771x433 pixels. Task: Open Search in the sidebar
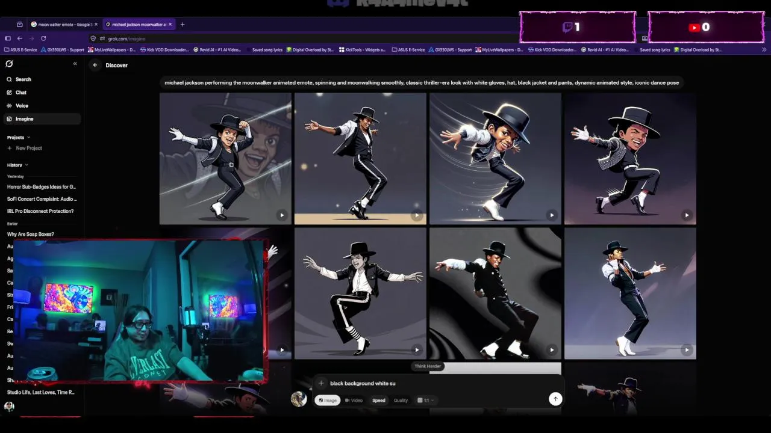(42, 79)
